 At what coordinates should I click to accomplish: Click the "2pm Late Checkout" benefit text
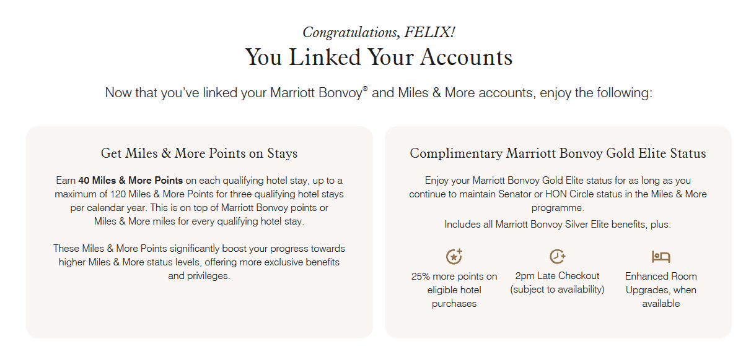point(557,276)
